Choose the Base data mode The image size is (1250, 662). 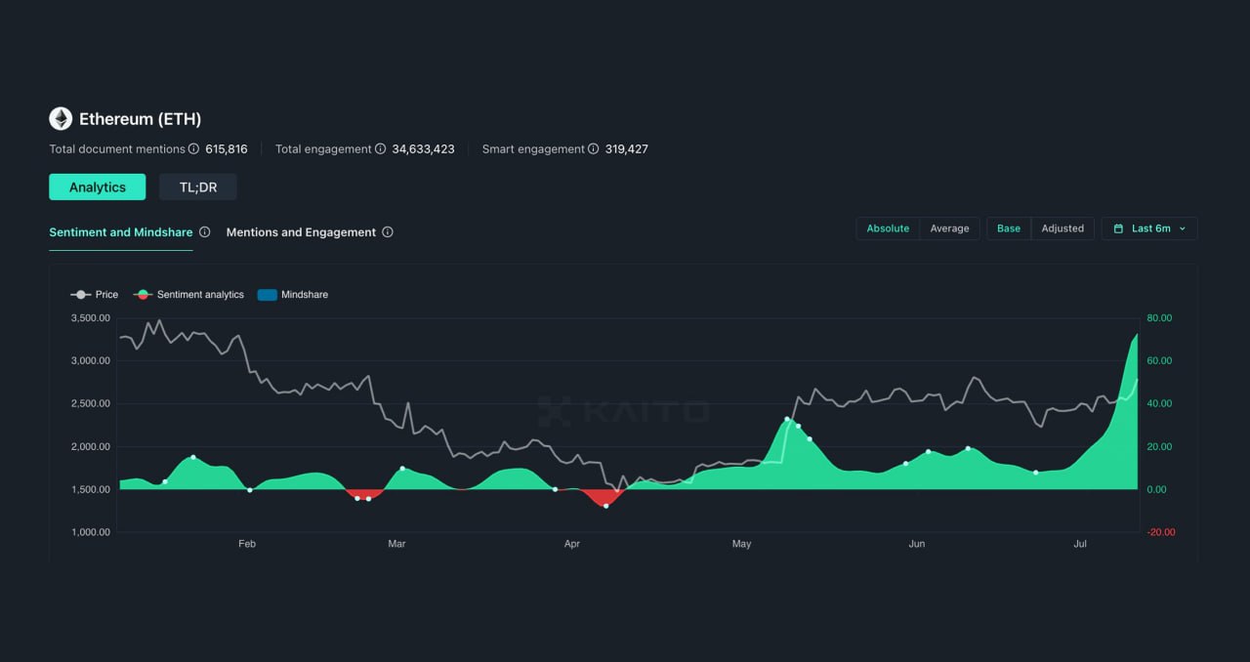1009,228
